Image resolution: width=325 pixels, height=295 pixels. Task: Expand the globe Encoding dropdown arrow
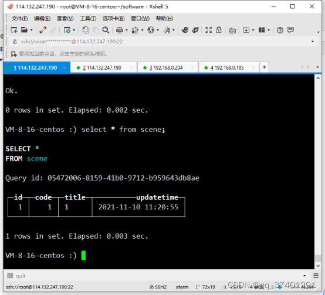pos(158,30)
